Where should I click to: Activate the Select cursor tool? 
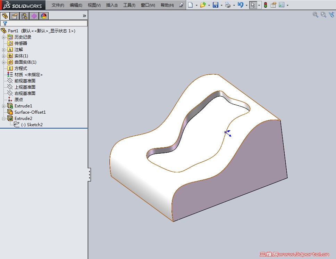point(253,5)
